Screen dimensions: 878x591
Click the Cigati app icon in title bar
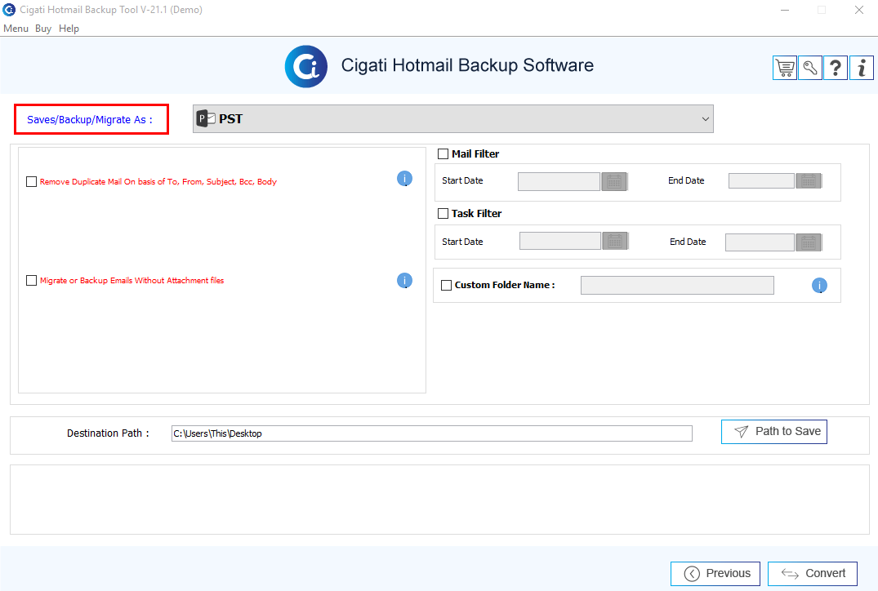point(9,10)
